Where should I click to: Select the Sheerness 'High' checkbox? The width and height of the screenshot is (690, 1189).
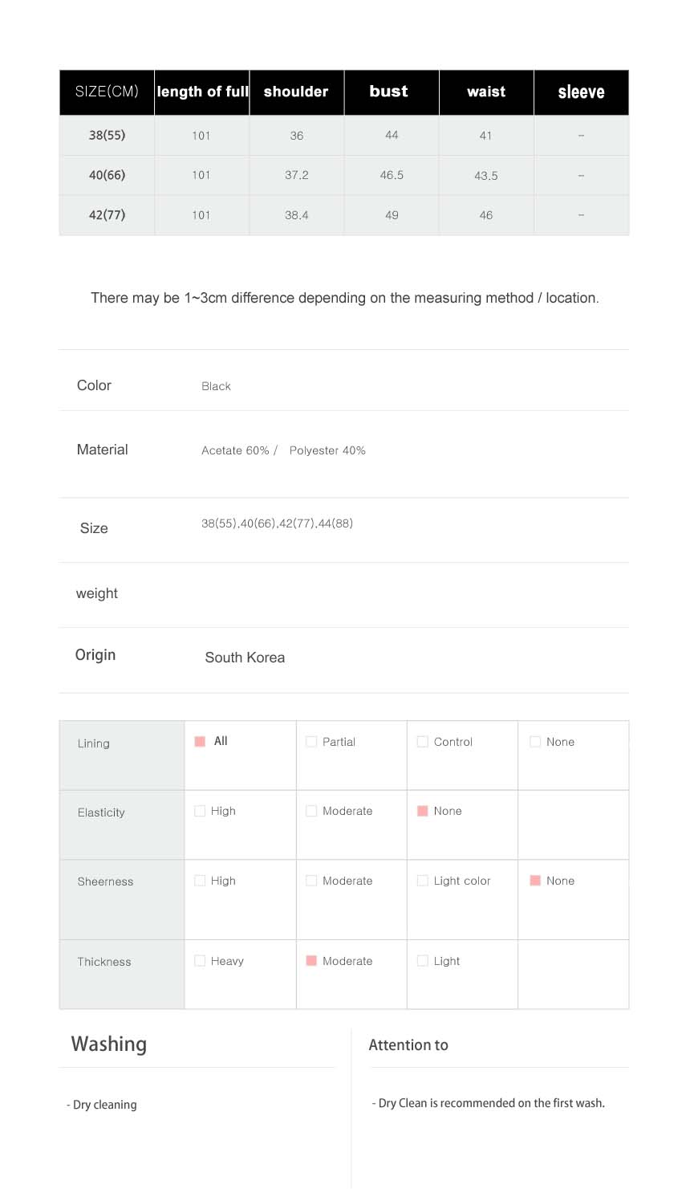[x=200, y=881]
